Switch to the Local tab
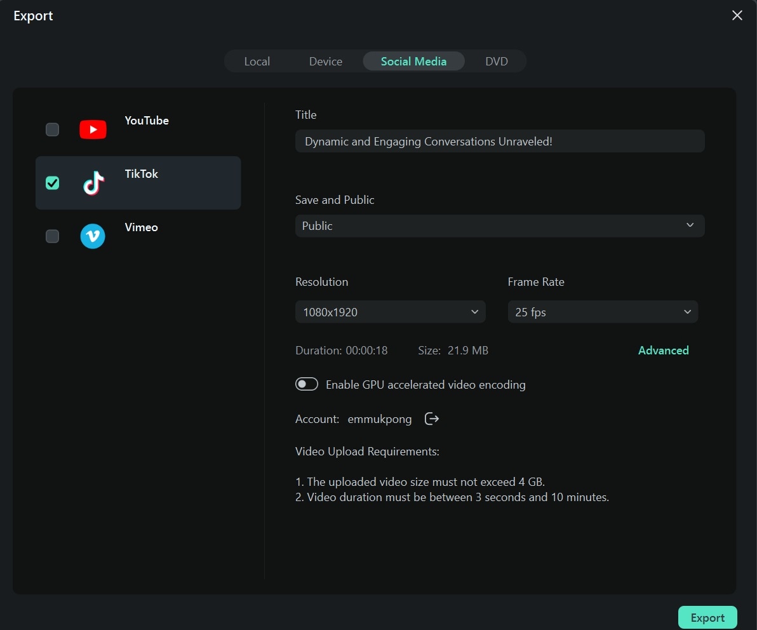757x630 pixels. (257, 62)
